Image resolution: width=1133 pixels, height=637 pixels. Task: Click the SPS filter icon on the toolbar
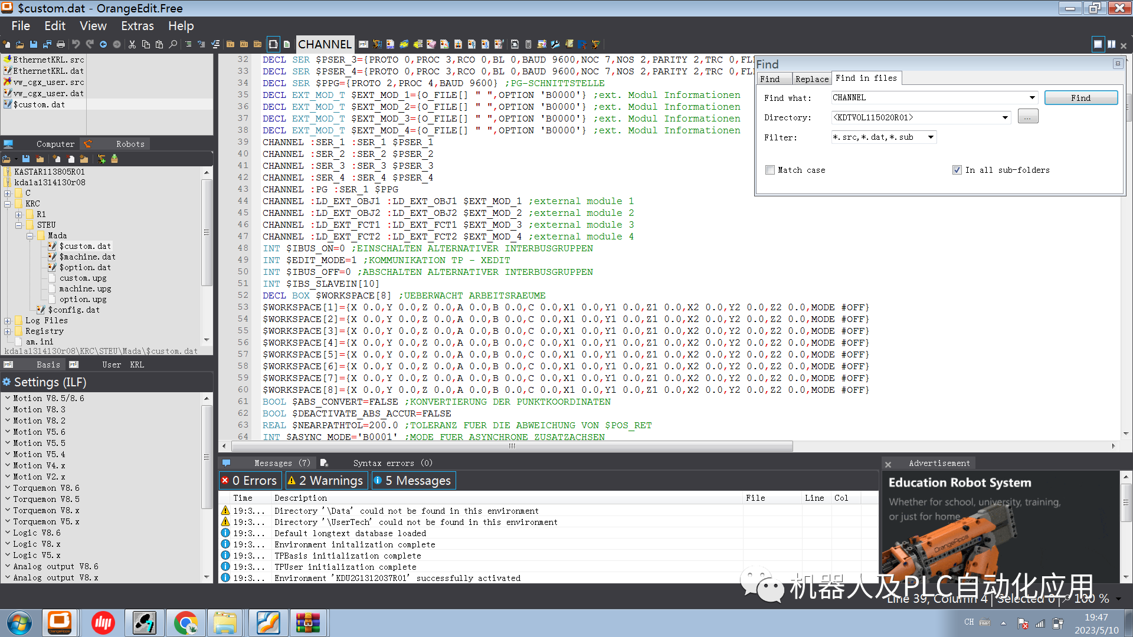click(258, 44)
